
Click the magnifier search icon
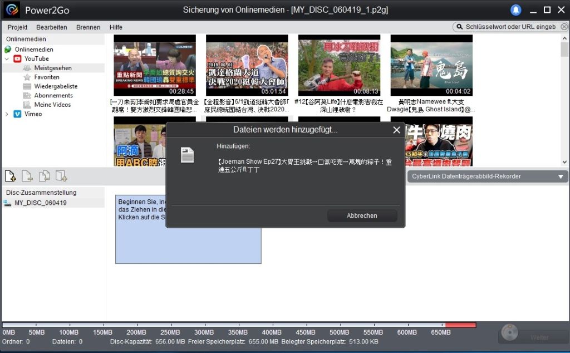pos(460,27)
